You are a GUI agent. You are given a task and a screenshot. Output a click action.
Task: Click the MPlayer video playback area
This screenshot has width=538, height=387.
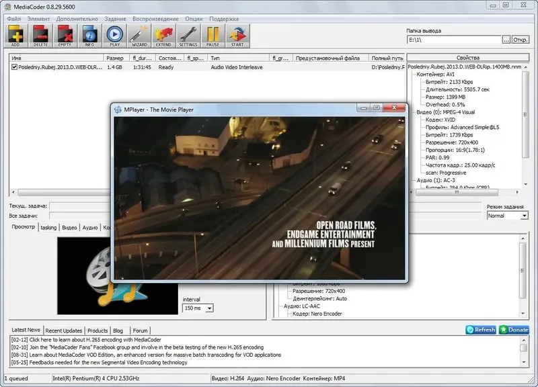260,198
